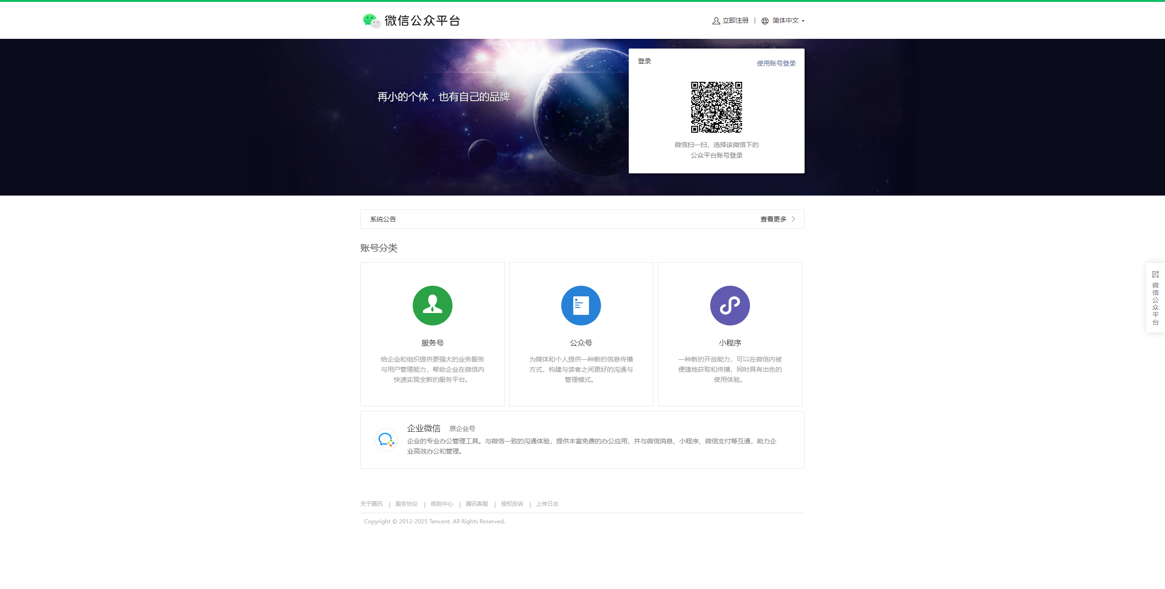Click the globe language icon
This screenshot has height=589, width=1165.
tap(765, 20)
